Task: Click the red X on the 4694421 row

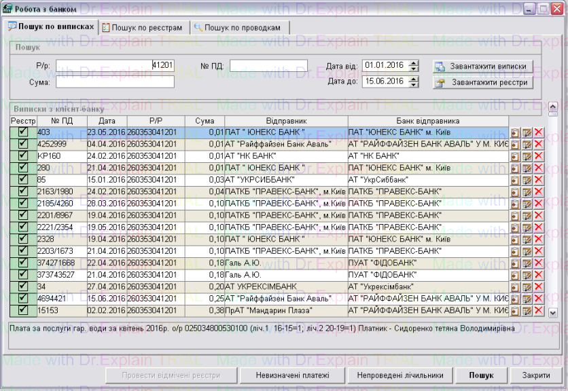Action: click(x=539, y=299)
